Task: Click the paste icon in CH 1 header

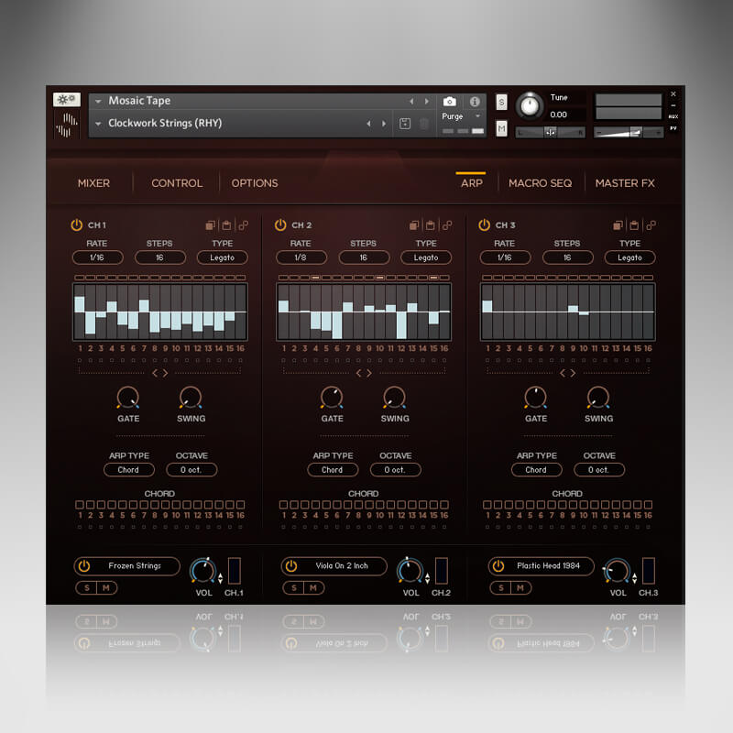Action: coord(226,224)
